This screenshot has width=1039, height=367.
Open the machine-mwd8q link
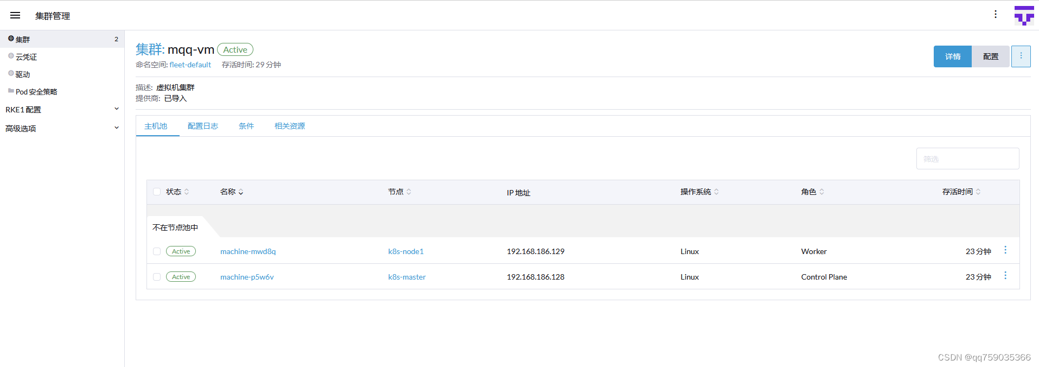tap(248, 251)
